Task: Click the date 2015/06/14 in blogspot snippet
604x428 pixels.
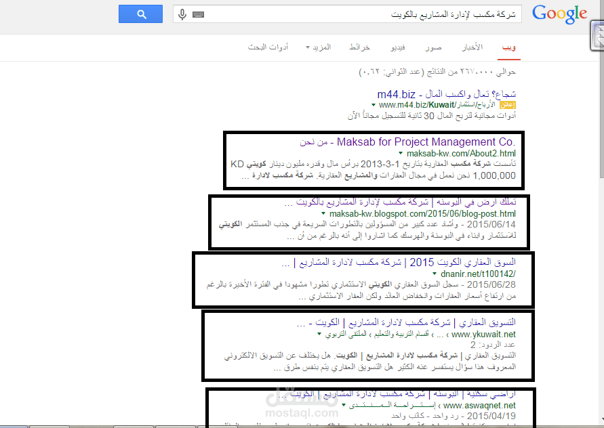Action: pyautogui.click(x=491, y=224)
